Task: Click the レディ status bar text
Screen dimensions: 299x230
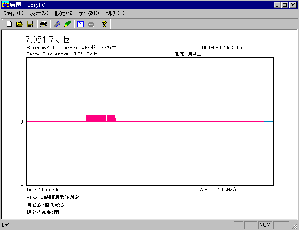Action: coord(7,225)
